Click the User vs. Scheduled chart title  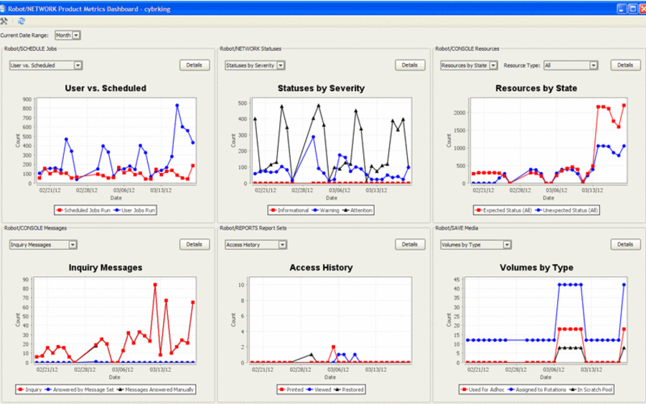click(x=106, y=88)
